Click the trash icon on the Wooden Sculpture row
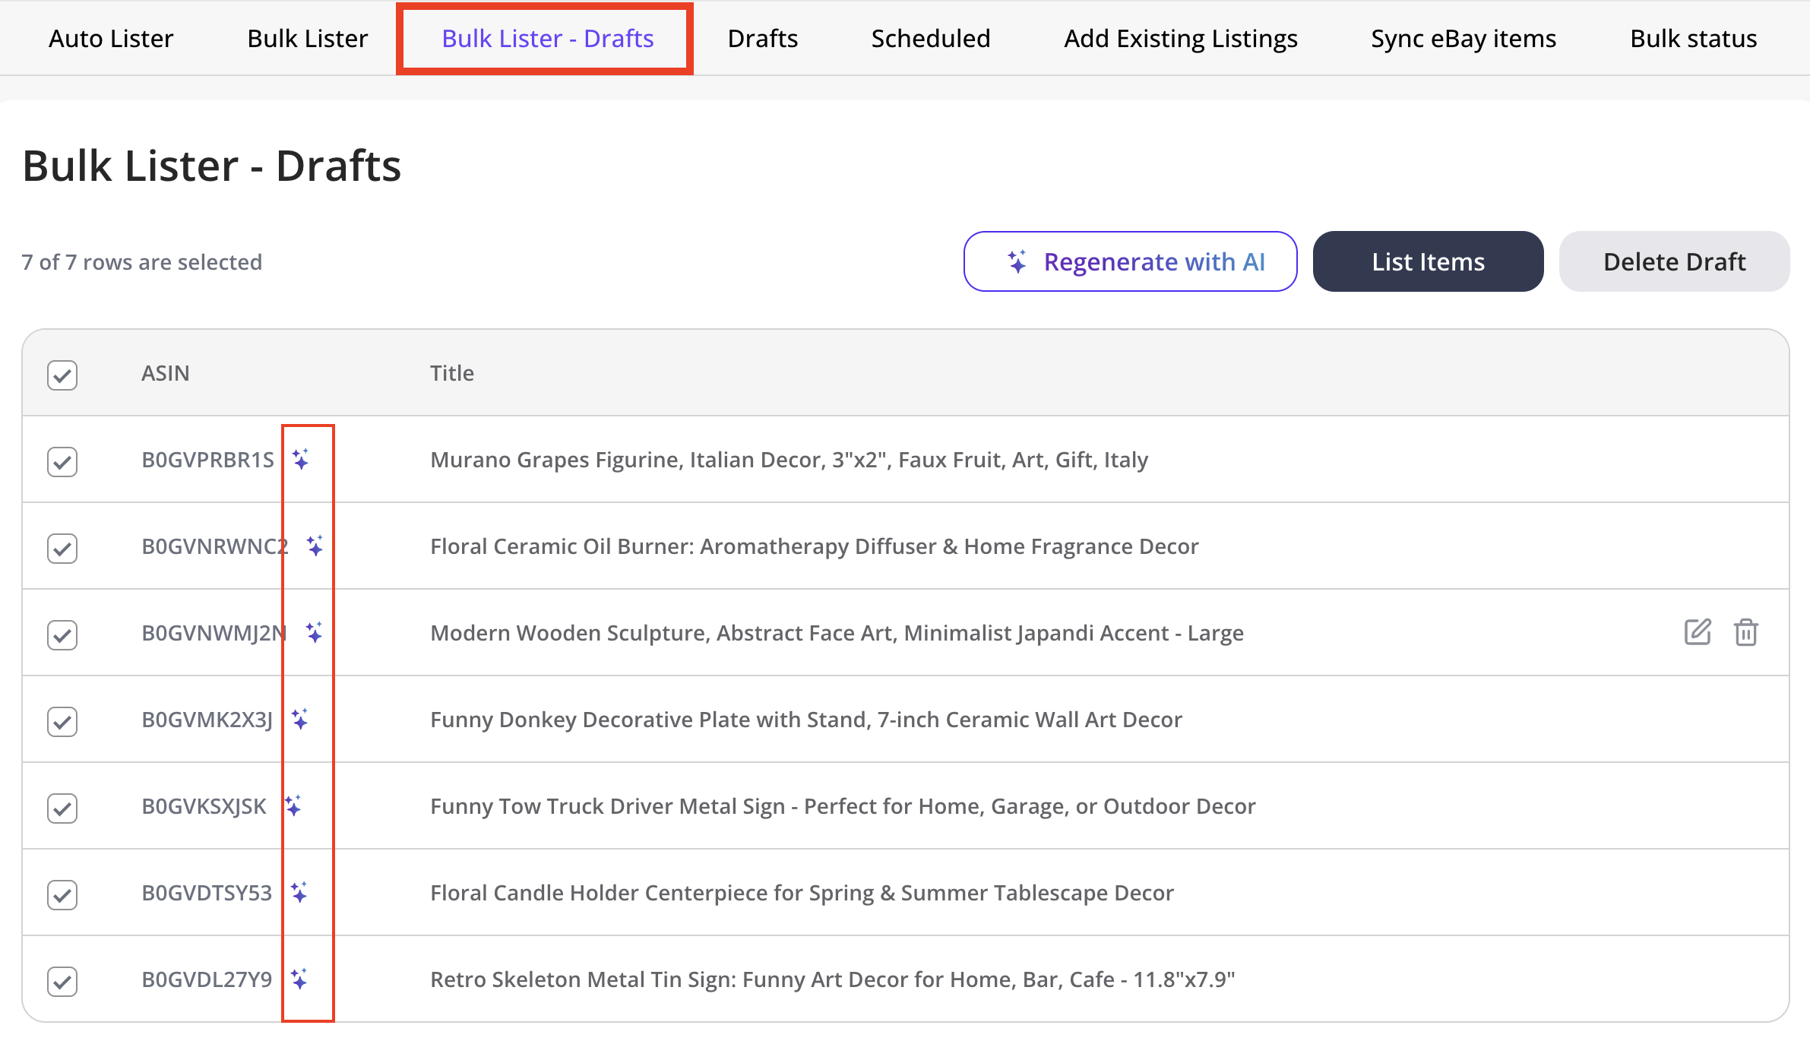The height and width of the screenshot is (1041, 1810). point(1745,632)
